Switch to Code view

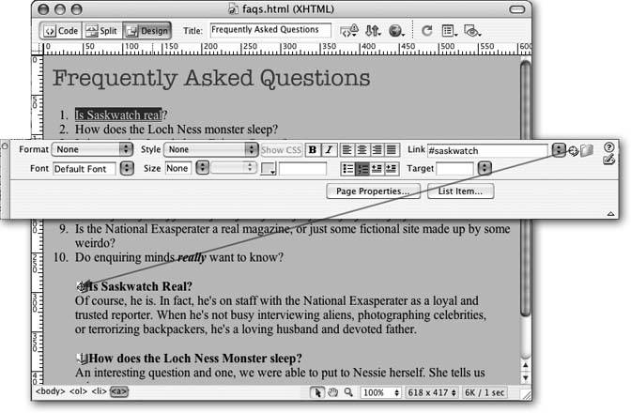[x=61, y=31]
